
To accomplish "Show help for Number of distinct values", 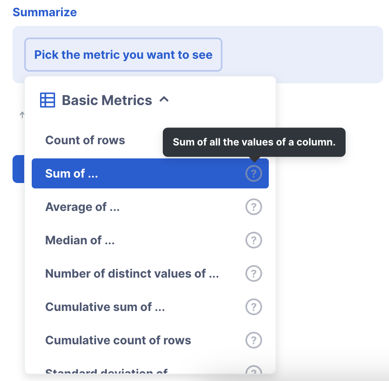I will [253, 273].
